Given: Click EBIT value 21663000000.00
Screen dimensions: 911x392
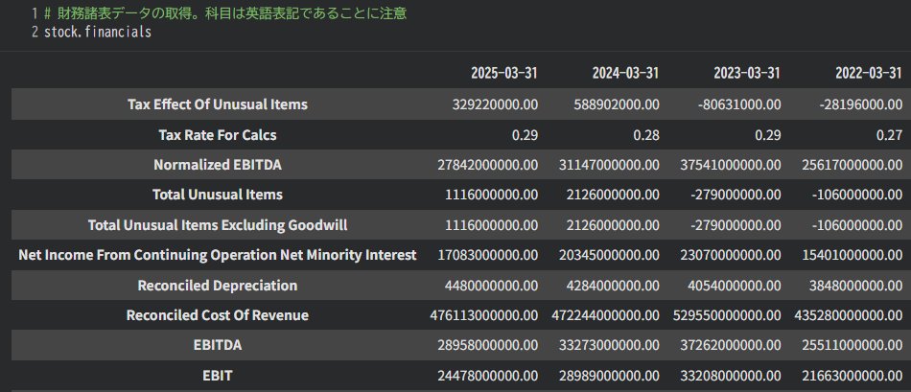Looking at the screenshot, I should pyautogui.click(x=853, y=376).
